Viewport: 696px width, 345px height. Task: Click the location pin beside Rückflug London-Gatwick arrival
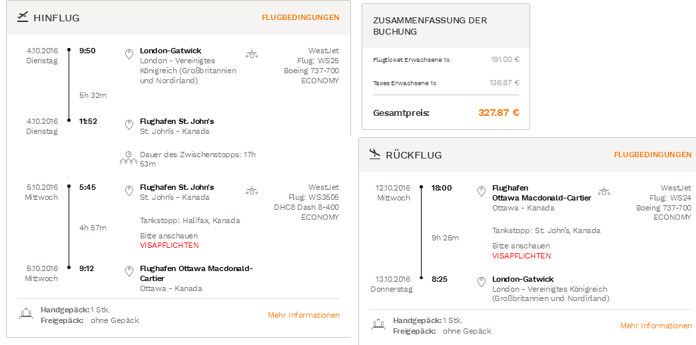[x=481, y=282]
